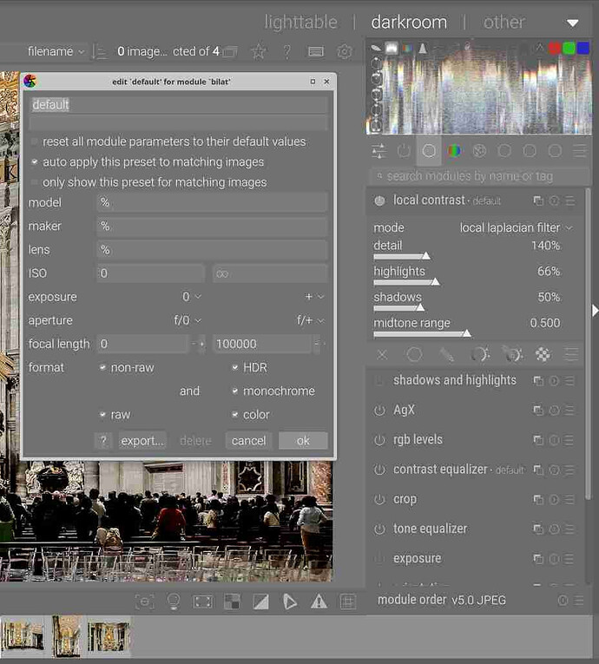Open the local contrast presets menu

pos(570,201)
